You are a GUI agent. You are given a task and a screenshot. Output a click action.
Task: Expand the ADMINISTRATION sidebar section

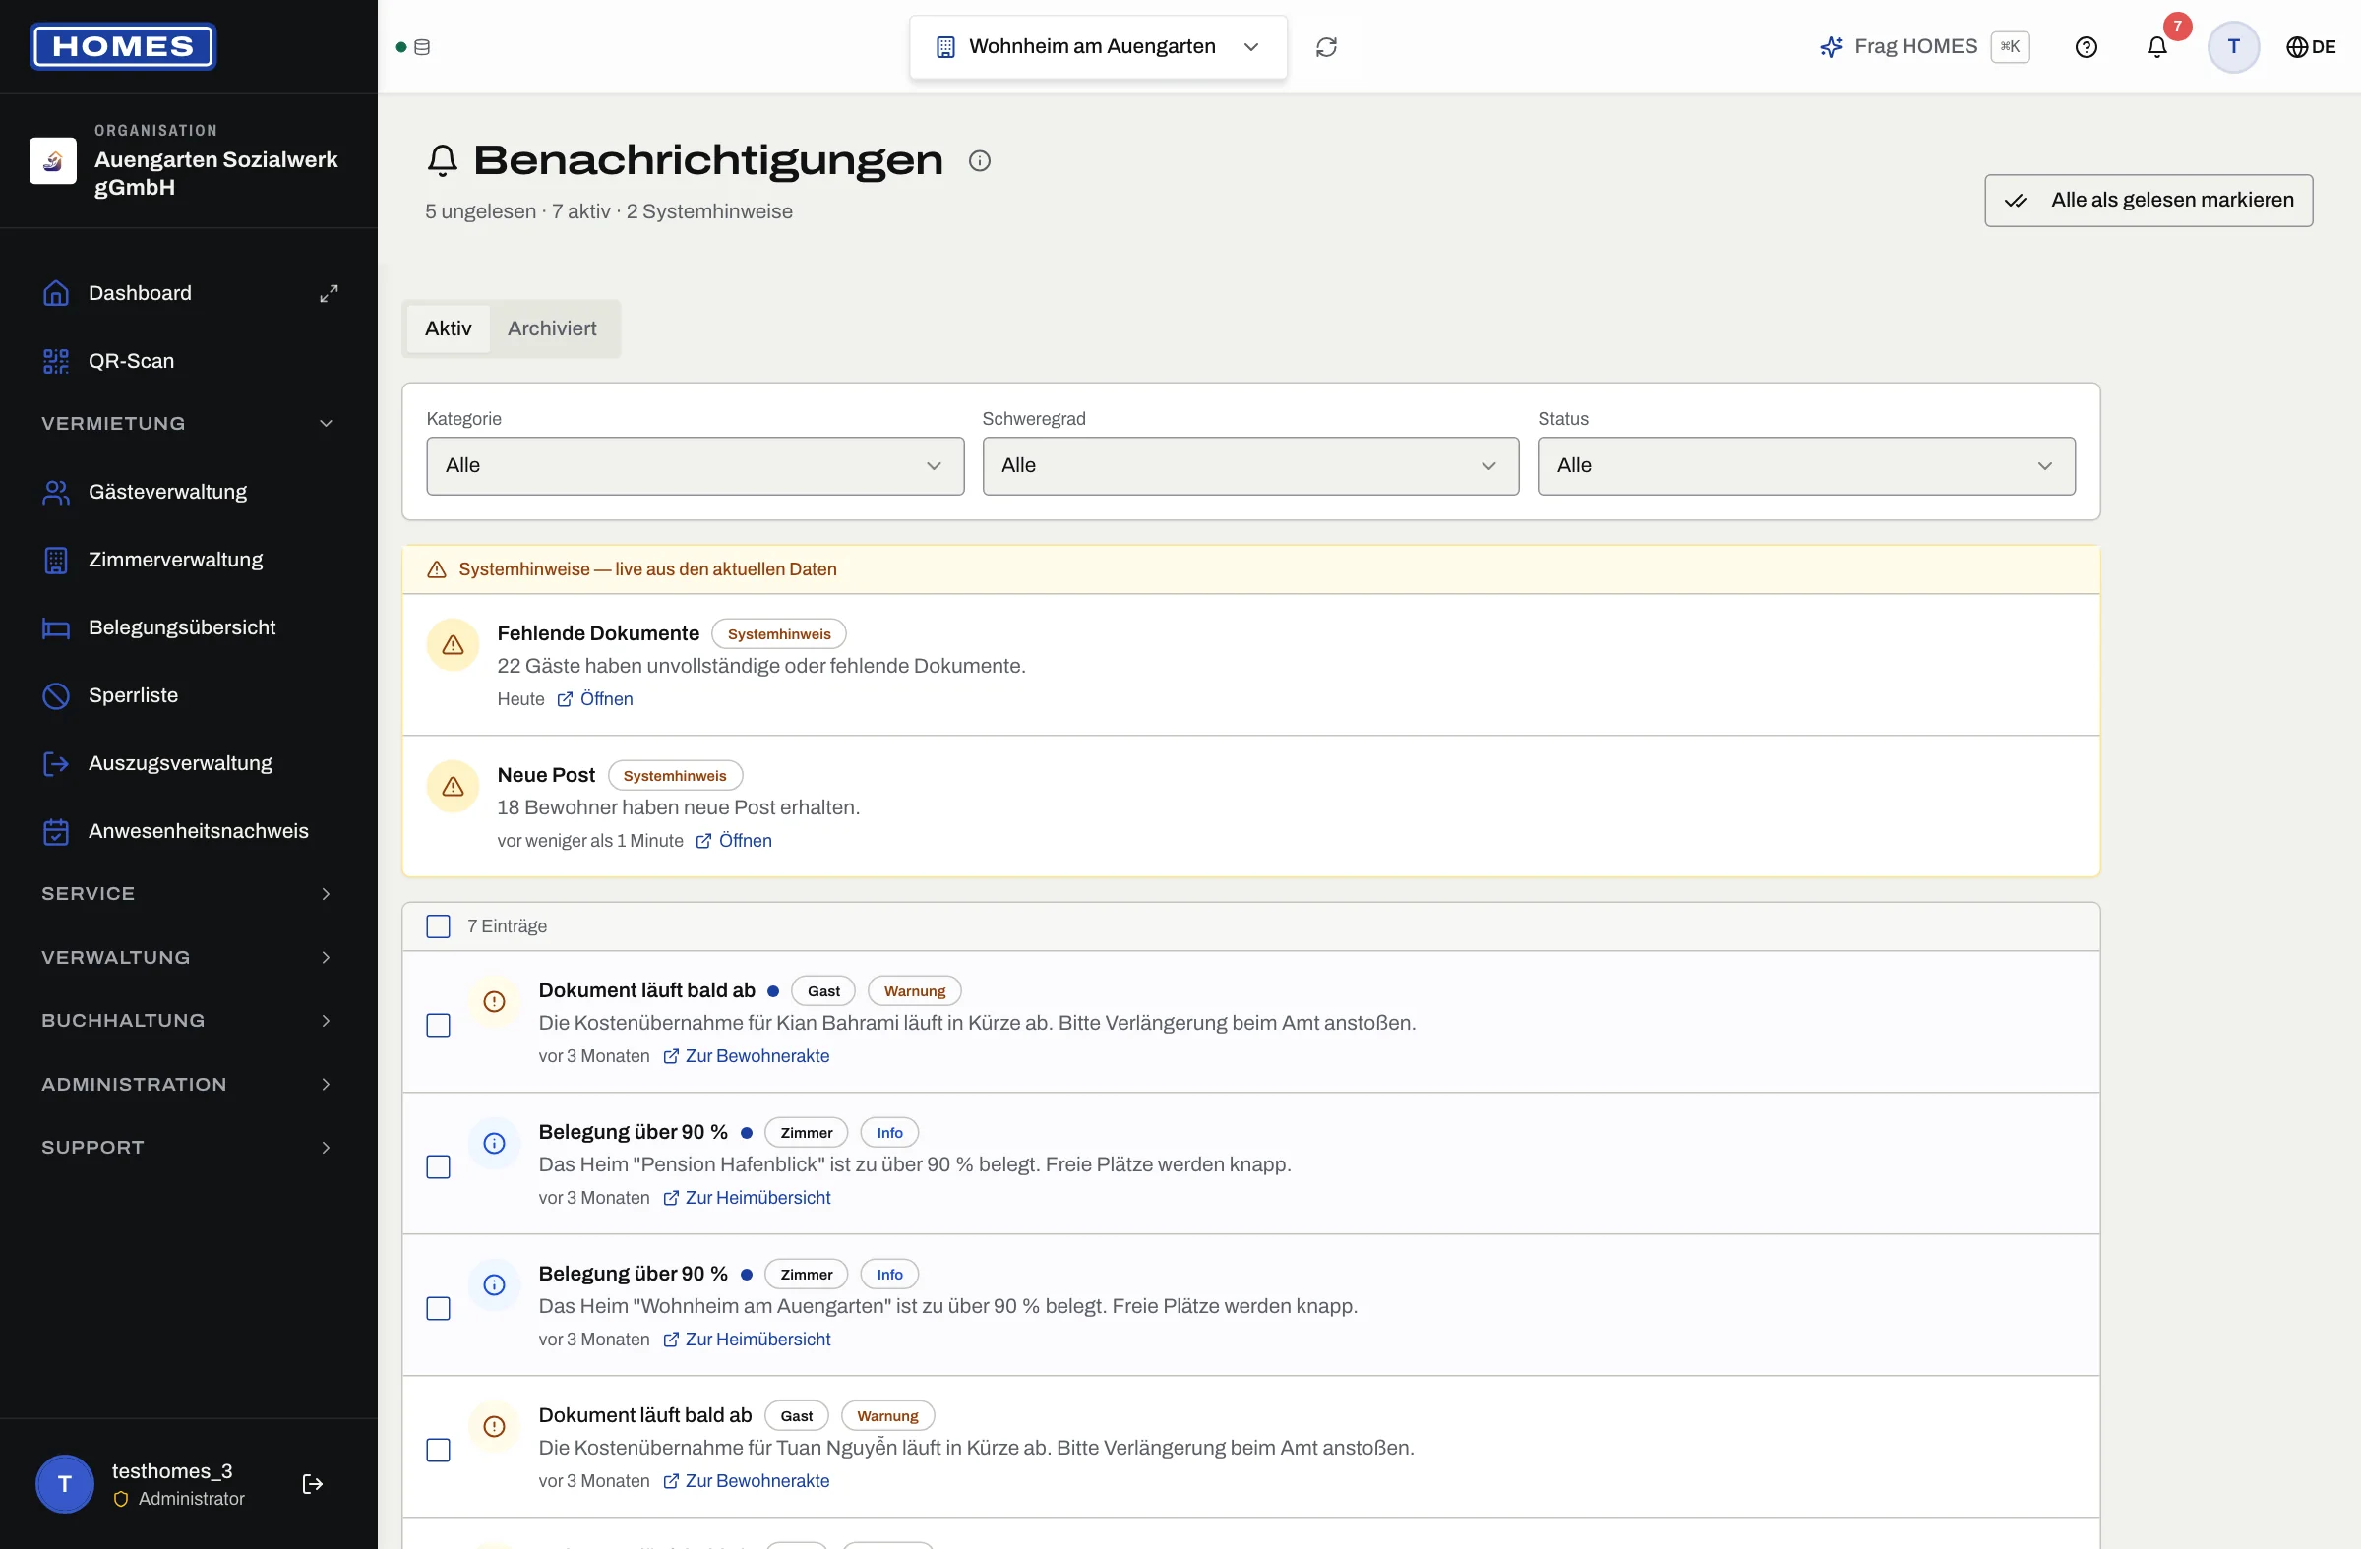(189, 1084)
